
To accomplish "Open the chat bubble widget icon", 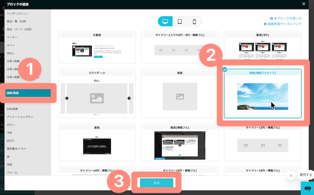I will tap(307, 188).
